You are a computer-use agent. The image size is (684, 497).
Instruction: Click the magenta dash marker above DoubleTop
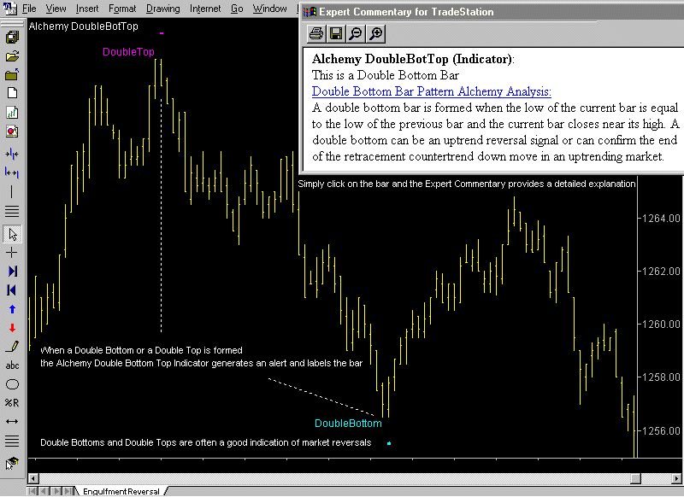point(162,33)
